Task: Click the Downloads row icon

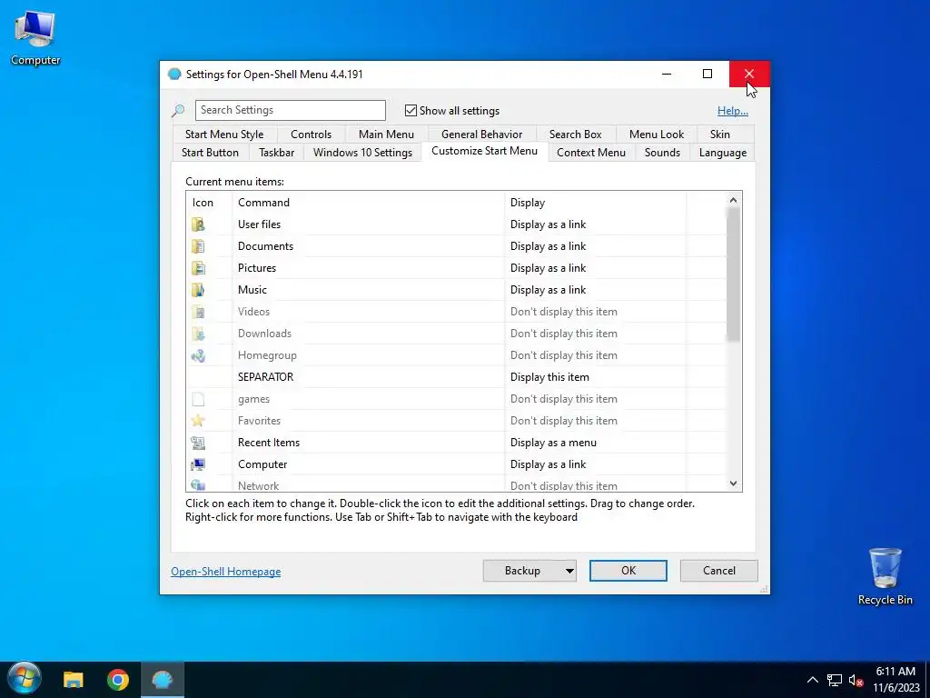Action: [198, 334]
